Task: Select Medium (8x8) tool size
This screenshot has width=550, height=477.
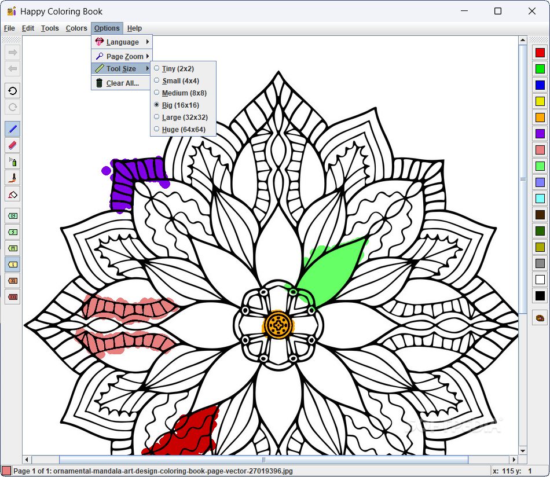Action: 183,93
